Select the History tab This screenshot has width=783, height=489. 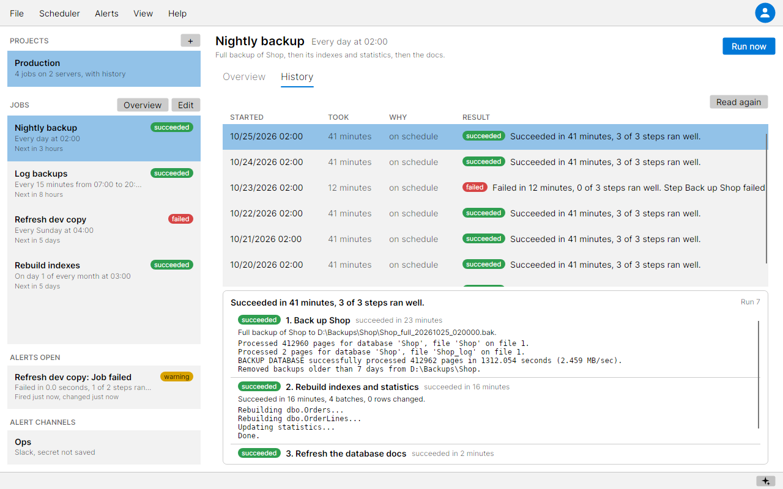coord(297,77)
